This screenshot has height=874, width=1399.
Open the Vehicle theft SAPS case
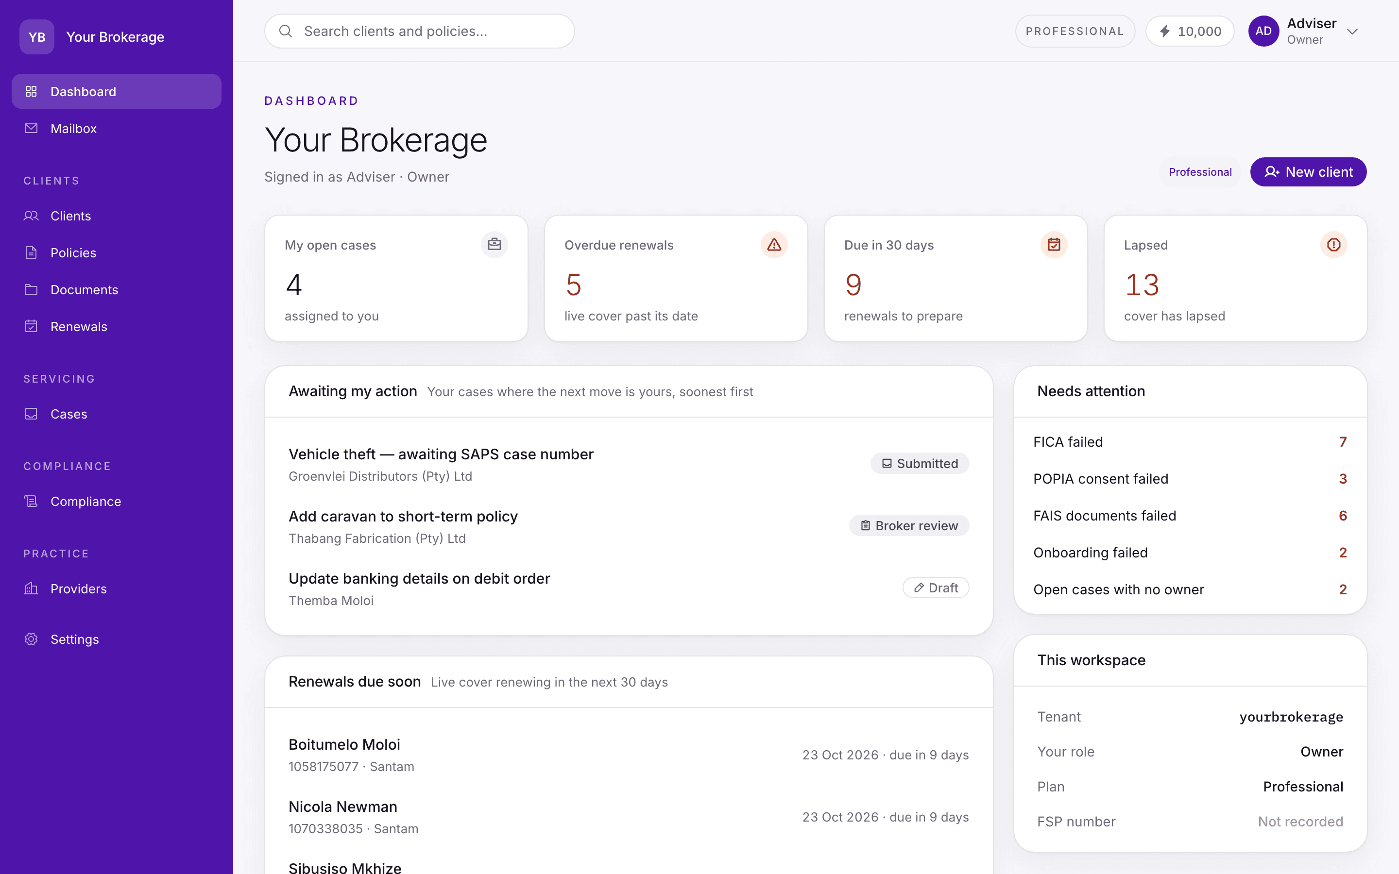tap(629, 464)
